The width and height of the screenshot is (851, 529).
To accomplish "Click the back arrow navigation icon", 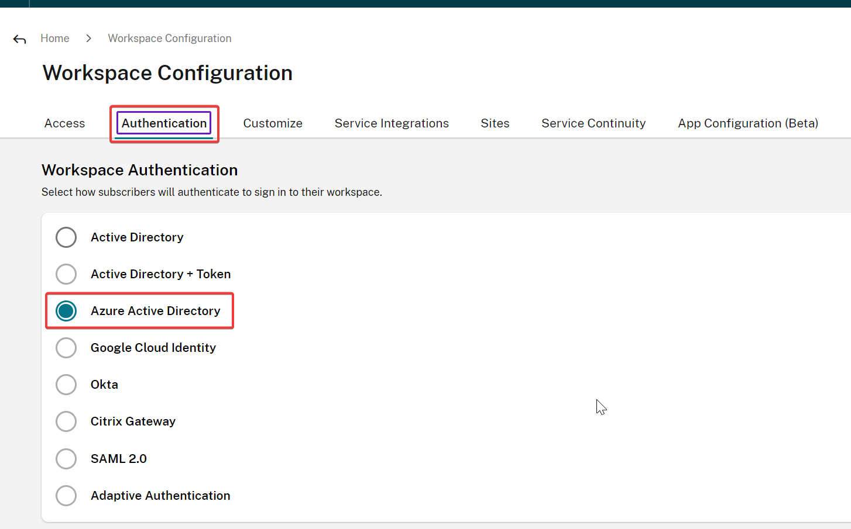I will point(19,39).
